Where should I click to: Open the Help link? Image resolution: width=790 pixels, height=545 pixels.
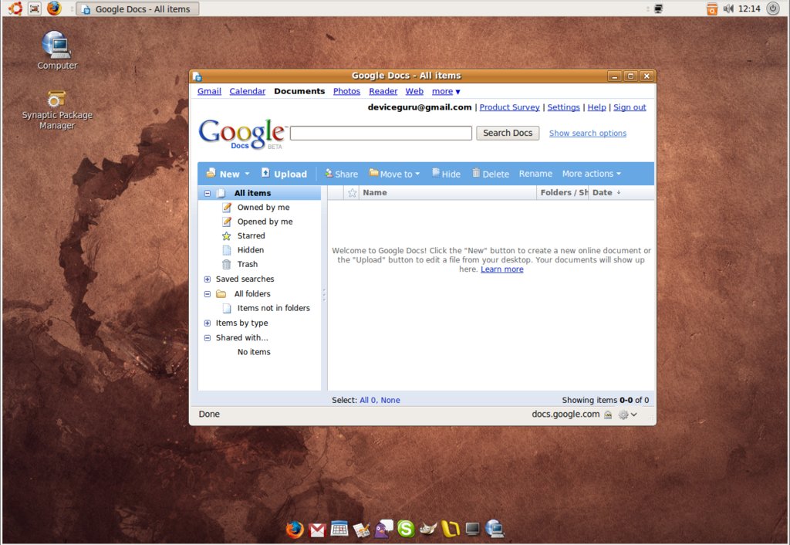point(596,107)
